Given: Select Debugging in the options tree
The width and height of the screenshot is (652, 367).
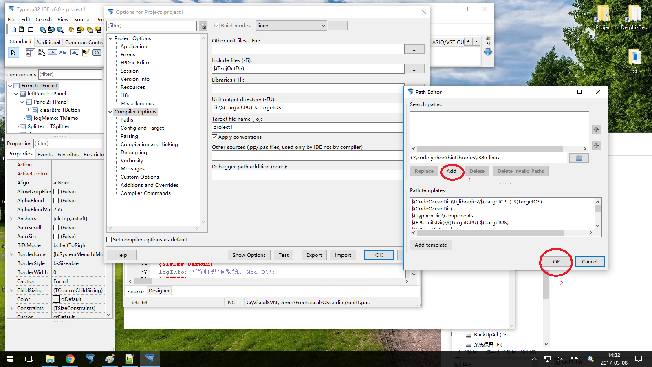Looking at the screenshot, I should [134, 153].
